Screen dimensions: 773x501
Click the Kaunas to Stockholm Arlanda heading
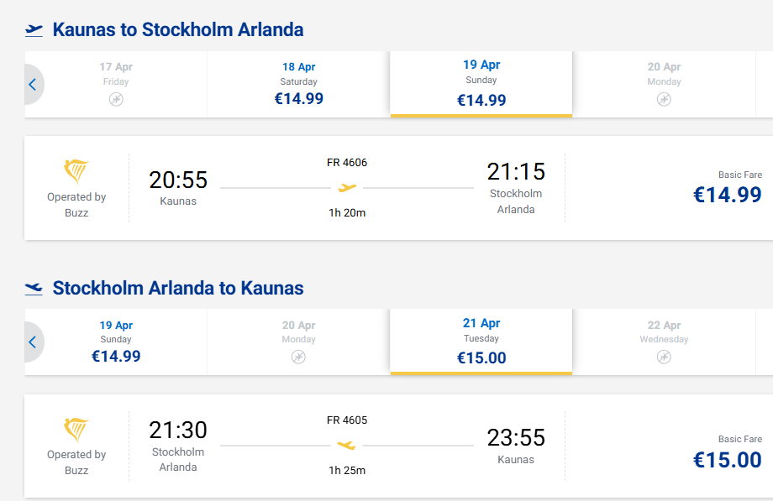178,30
